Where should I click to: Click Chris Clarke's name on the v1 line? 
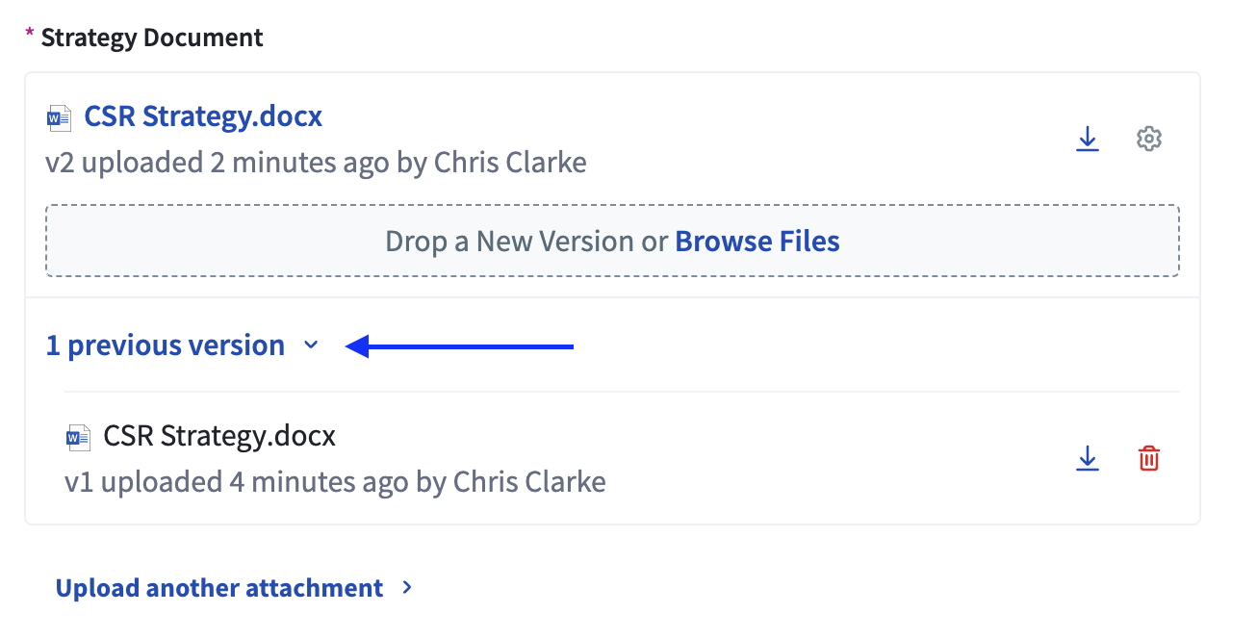529,481
